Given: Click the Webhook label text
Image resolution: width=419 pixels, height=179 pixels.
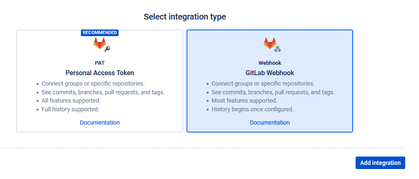Looking at the screenshot, I should click(270, 63).
